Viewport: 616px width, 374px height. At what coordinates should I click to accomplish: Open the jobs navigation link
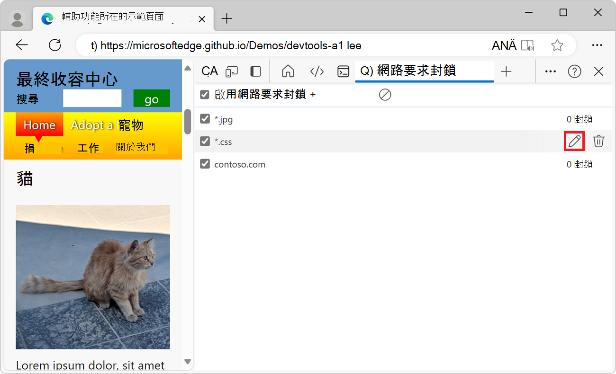coord(88,148)
